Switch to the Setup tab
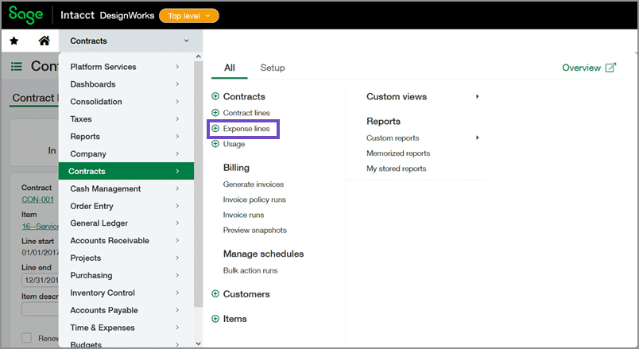The height and width of the screenshot is (349, 639). [273, 68]
